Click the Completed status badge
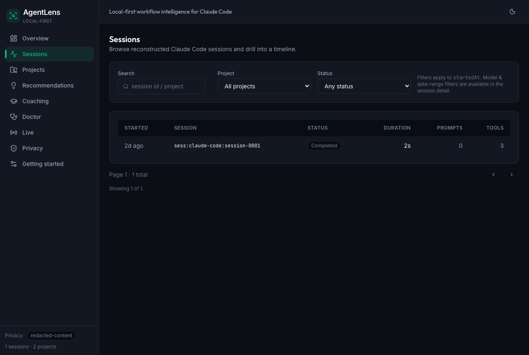The height and width of the screenshot is (355, 529). tap(324, 146)
